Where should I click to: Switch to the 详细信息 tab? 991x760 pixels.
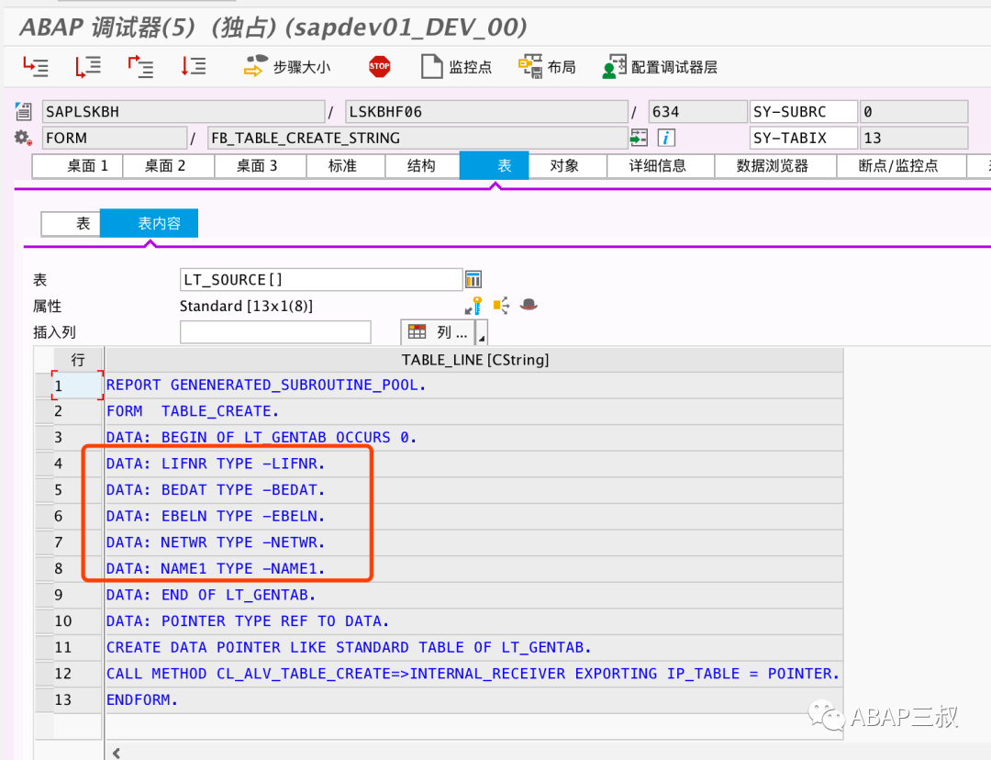tap(661, 165)
